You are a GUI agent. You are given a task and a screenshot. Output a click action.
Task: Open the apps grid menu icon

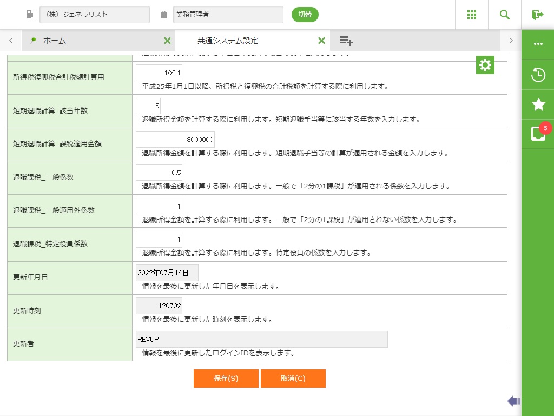pyautogui.click(x=472, y=15)
